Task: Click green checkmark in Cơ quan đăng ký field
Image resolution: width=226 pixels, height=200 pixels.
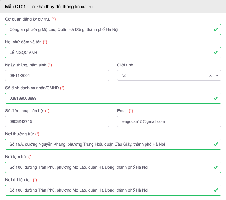Action: click(216, 29)
